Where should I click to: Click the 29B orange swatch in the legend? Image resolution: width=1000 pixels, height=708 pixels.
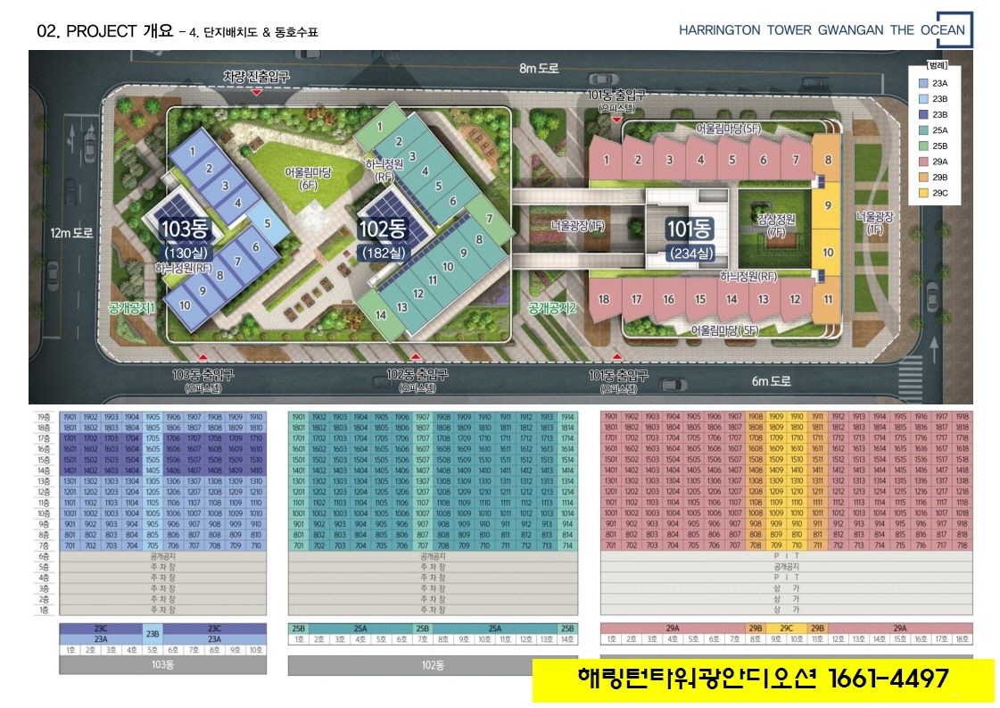click(922, 177)
